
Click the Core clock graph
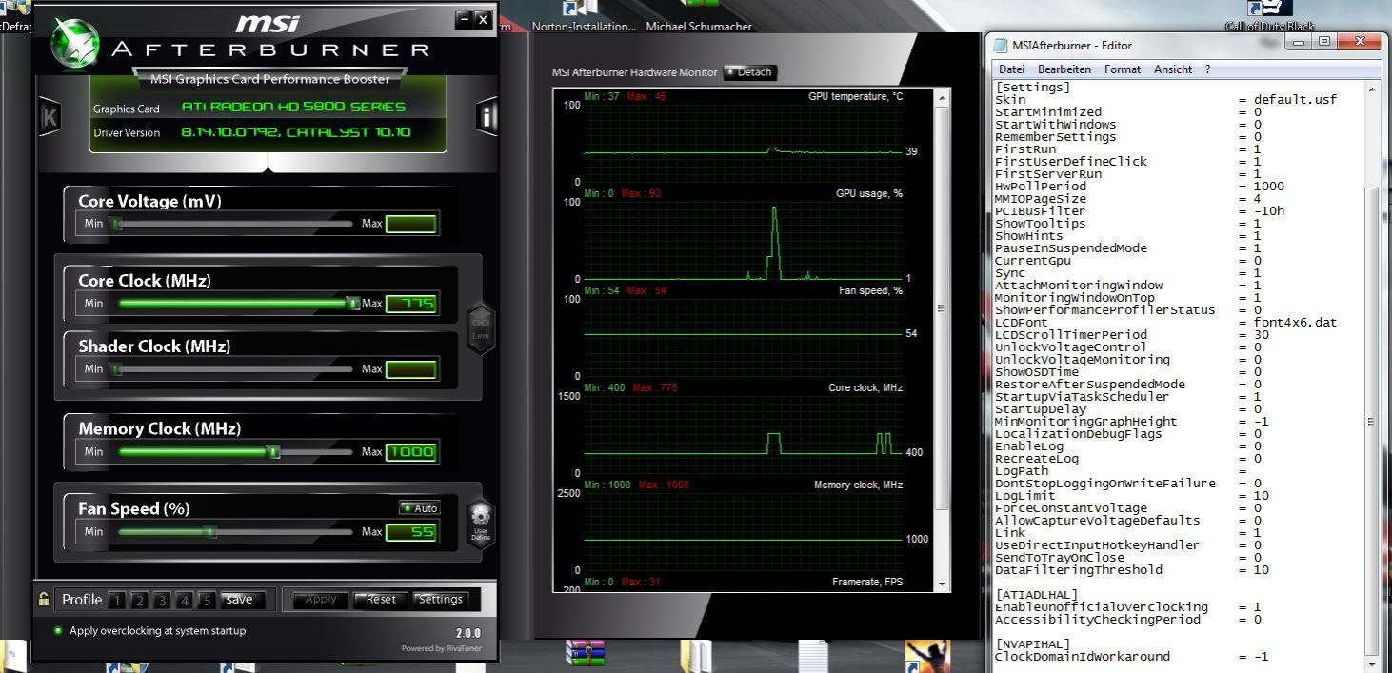point(744,434)
